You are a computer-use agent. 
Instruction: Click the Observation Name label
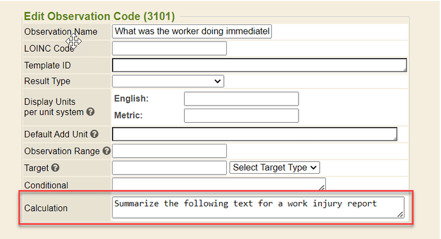pos(61,32)
